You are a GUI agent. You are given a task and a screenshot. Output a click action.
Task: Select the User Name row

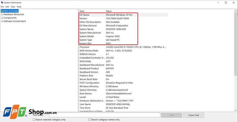click(x=123, y=104)
